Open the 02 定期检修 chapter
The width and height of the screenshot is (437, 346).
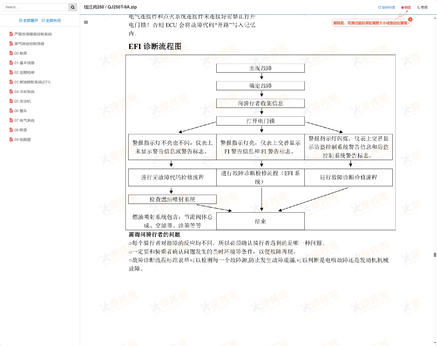[24, 72]
